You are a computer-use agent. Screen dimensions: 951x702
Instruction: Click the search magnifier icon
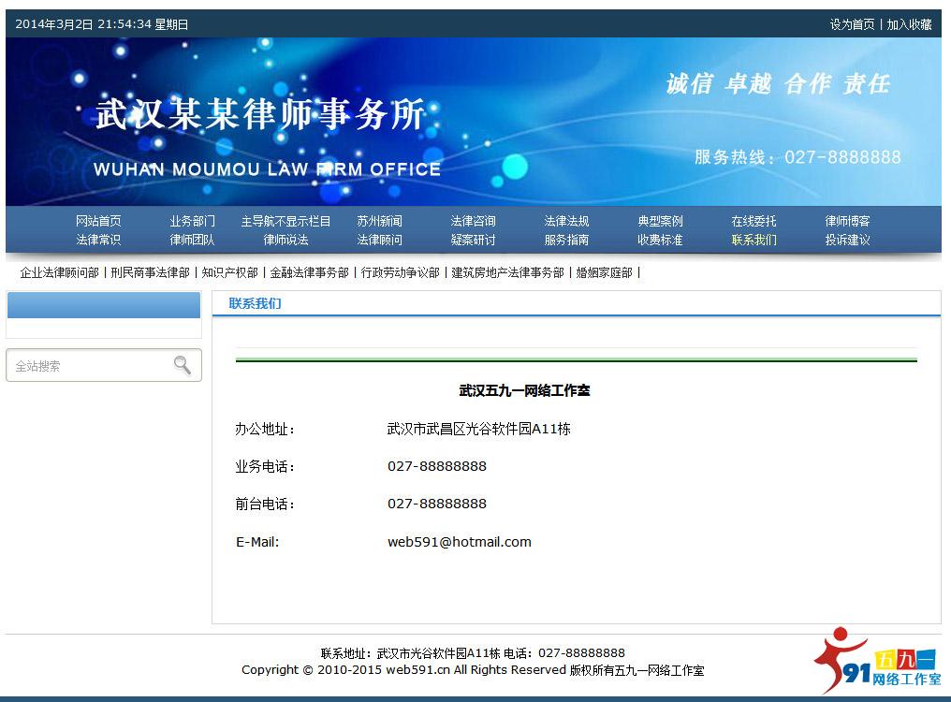click(x=183, y=365)
